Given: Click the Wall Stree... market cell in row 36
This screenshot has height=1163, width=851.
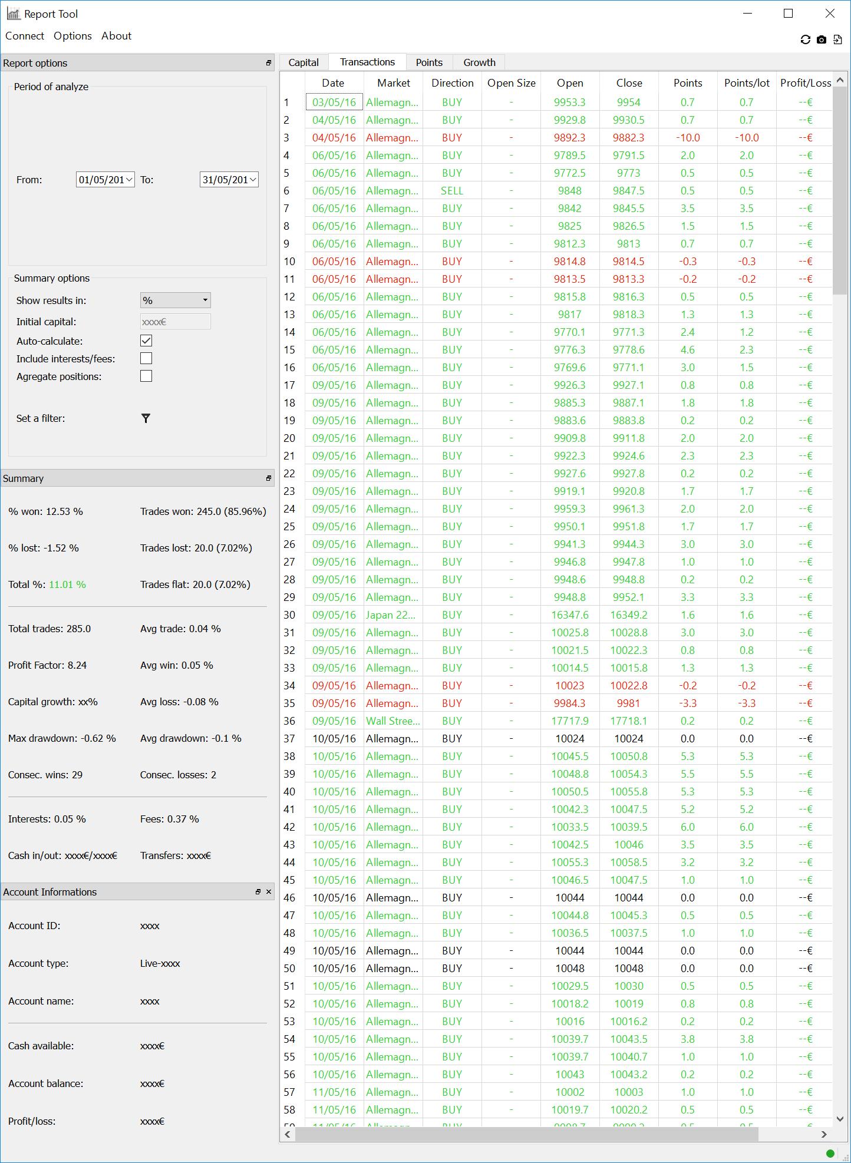Looking at the screenshot, I should tap(393, 721).
